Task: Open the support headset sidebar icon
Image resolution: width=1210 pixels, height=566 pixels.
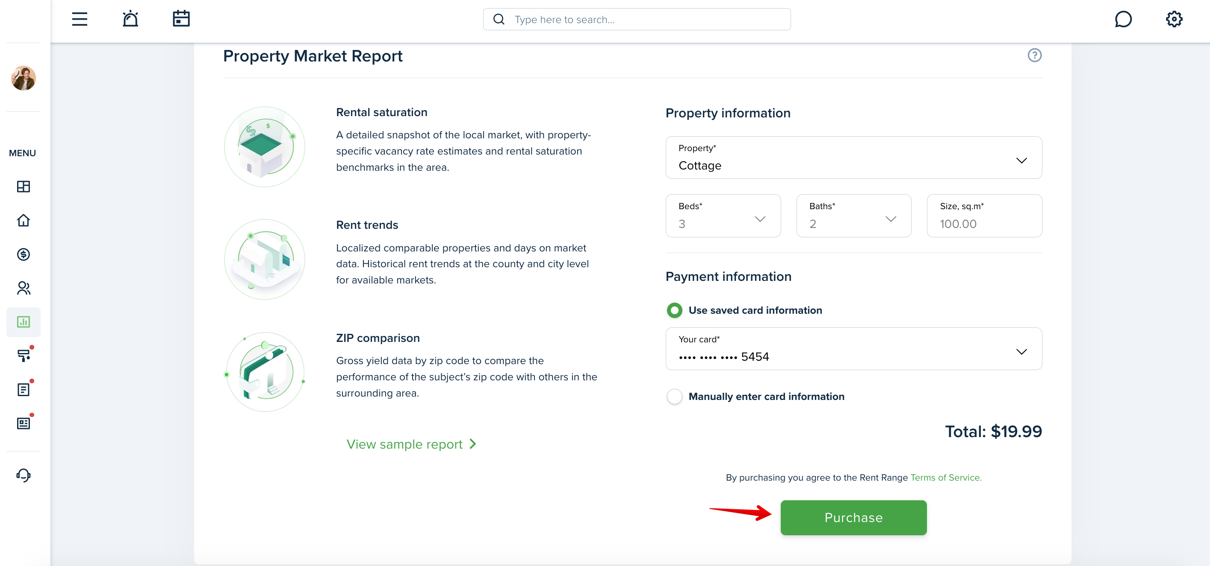Action: click(x=24, y=476)
